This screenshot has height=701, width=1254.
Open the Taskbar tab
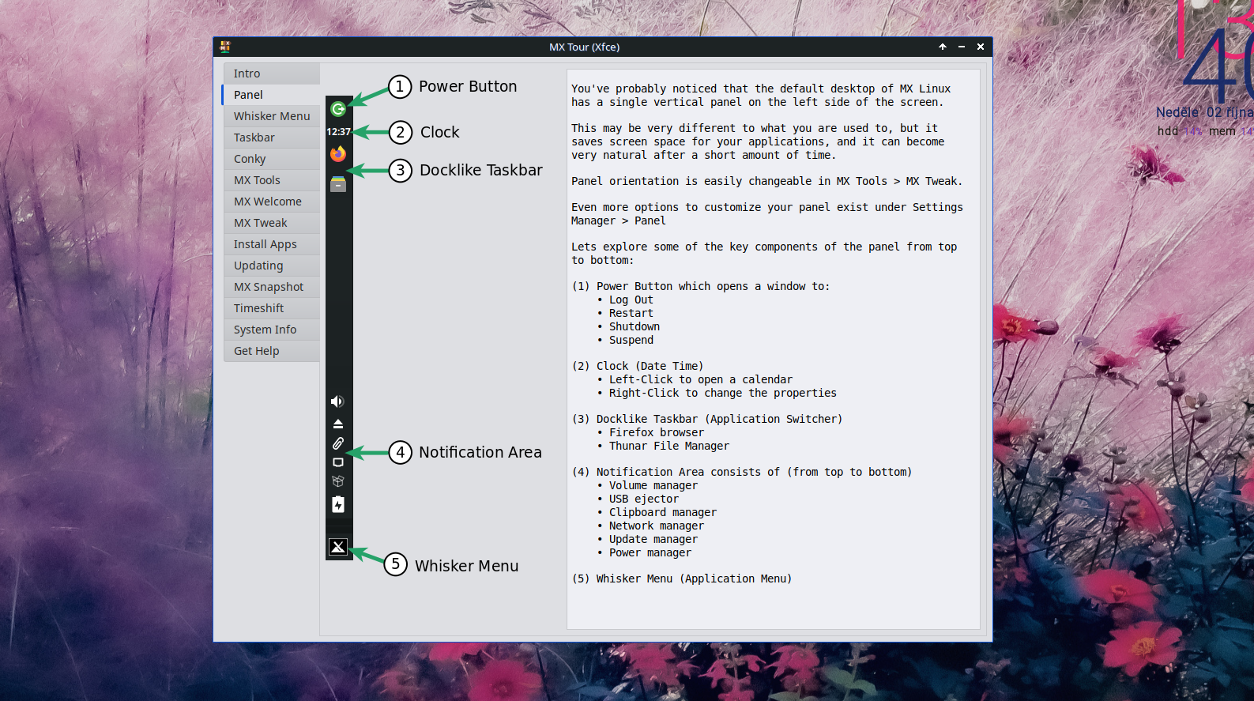click(271, 138)
